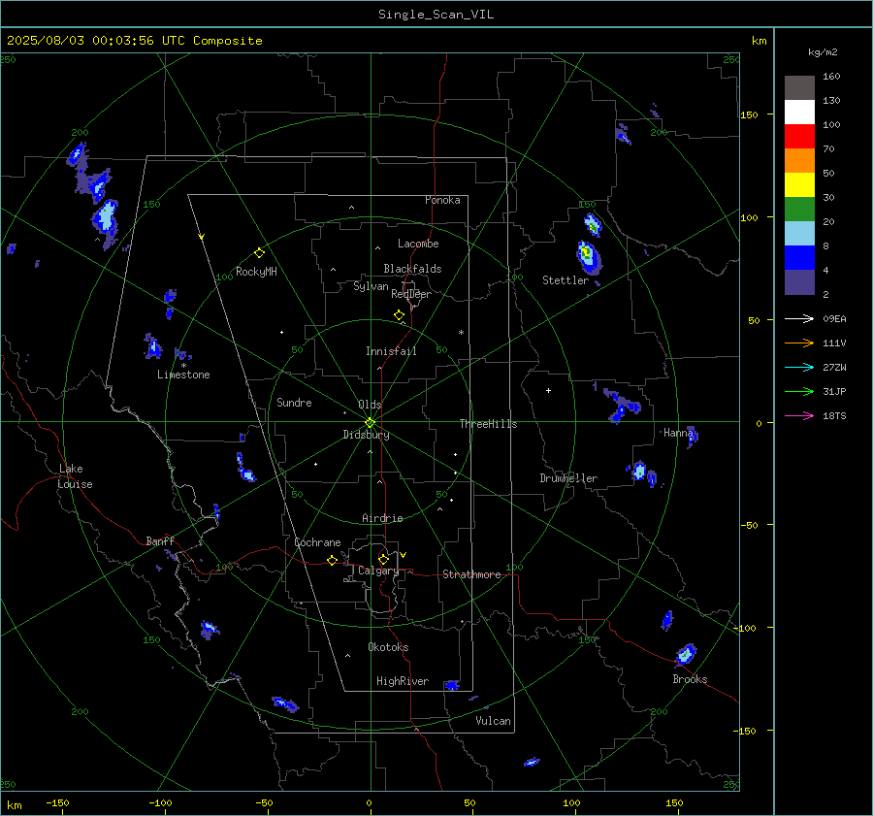
Task: Click the Innisfail map label
Action: (x=391, y=351)
